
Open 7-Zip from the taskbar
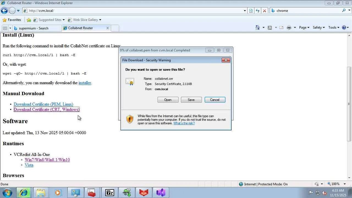coord(109,193)
